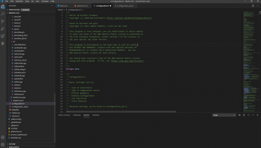This screenshot has width=261, height=148.
Task: Click unsaved dot on Configuration.h tab
Action: 110,6
